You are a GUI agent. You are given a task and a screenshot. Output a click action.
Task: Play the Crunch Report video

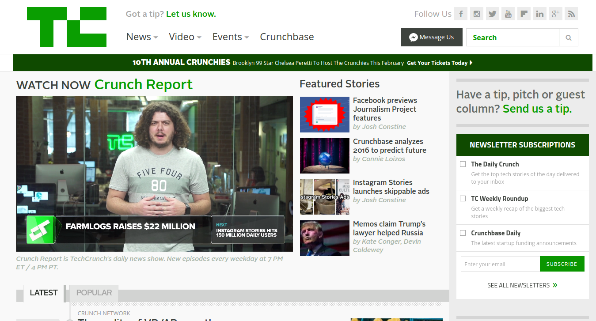(155, 174)
